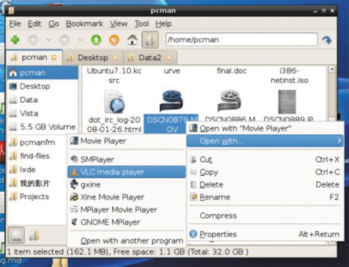This screenshot has height=267, width=349.
Task: Expand the Open with... submenu
Action: (x=265, y=141)
